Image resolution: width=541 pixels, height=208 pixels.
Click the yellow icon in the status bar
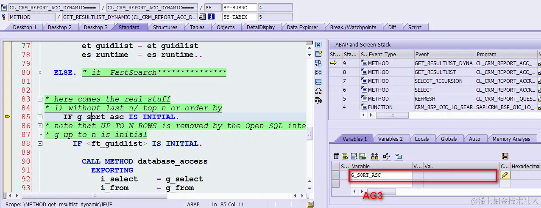[x=310, y=204]
